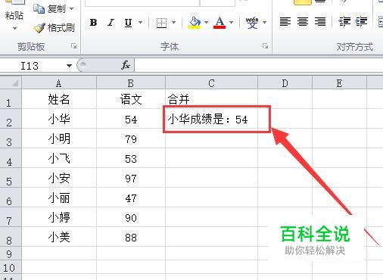
Task: Select cell with 合并
Action: (x=211, y=99)
